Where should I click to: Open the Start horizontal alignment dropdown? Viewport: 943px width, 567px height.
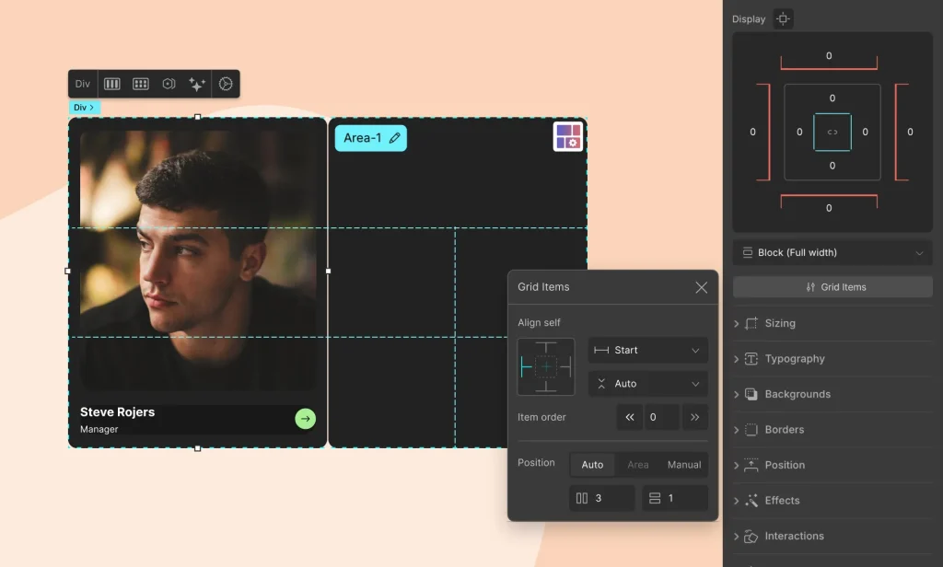pos(647,350)
